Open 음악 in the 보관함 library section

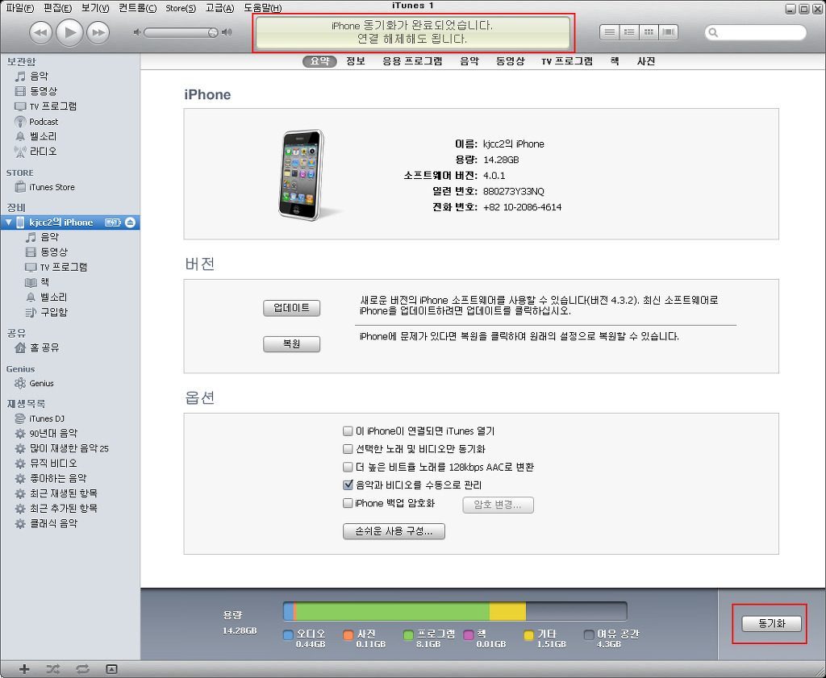pyautogui.click(x=39, y=77)
